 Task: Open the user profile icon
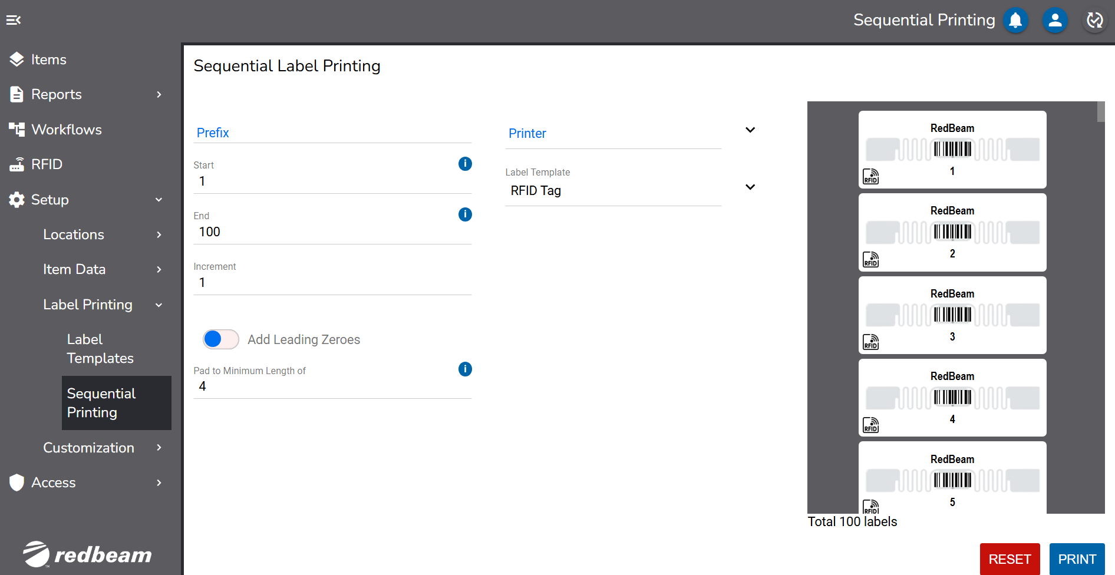click(x=1055, y=21)
